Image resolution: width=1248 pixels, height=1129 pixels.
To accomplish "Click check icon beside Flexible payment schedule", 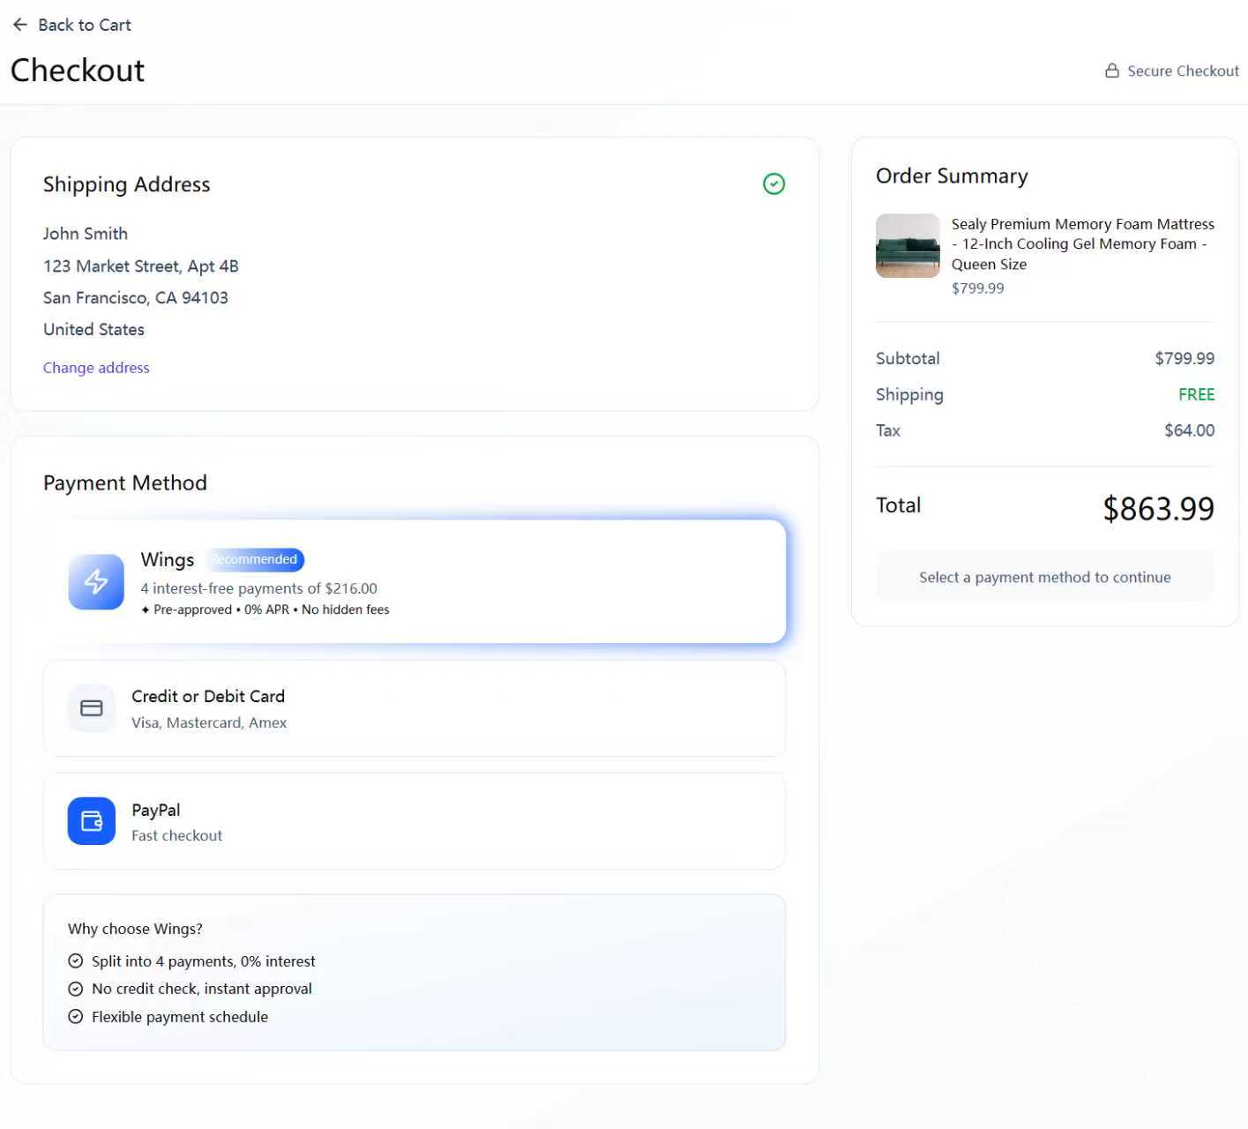I will pyautogui.click(x=76, y=1017).
